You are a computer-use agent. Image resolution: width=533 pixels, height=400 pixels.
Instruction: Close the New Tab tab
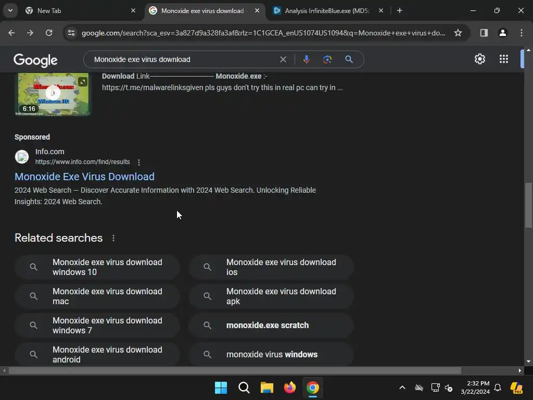133,11
